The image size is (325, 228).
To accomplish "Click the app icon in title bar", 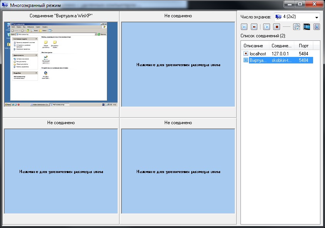I will pos(5,5).
